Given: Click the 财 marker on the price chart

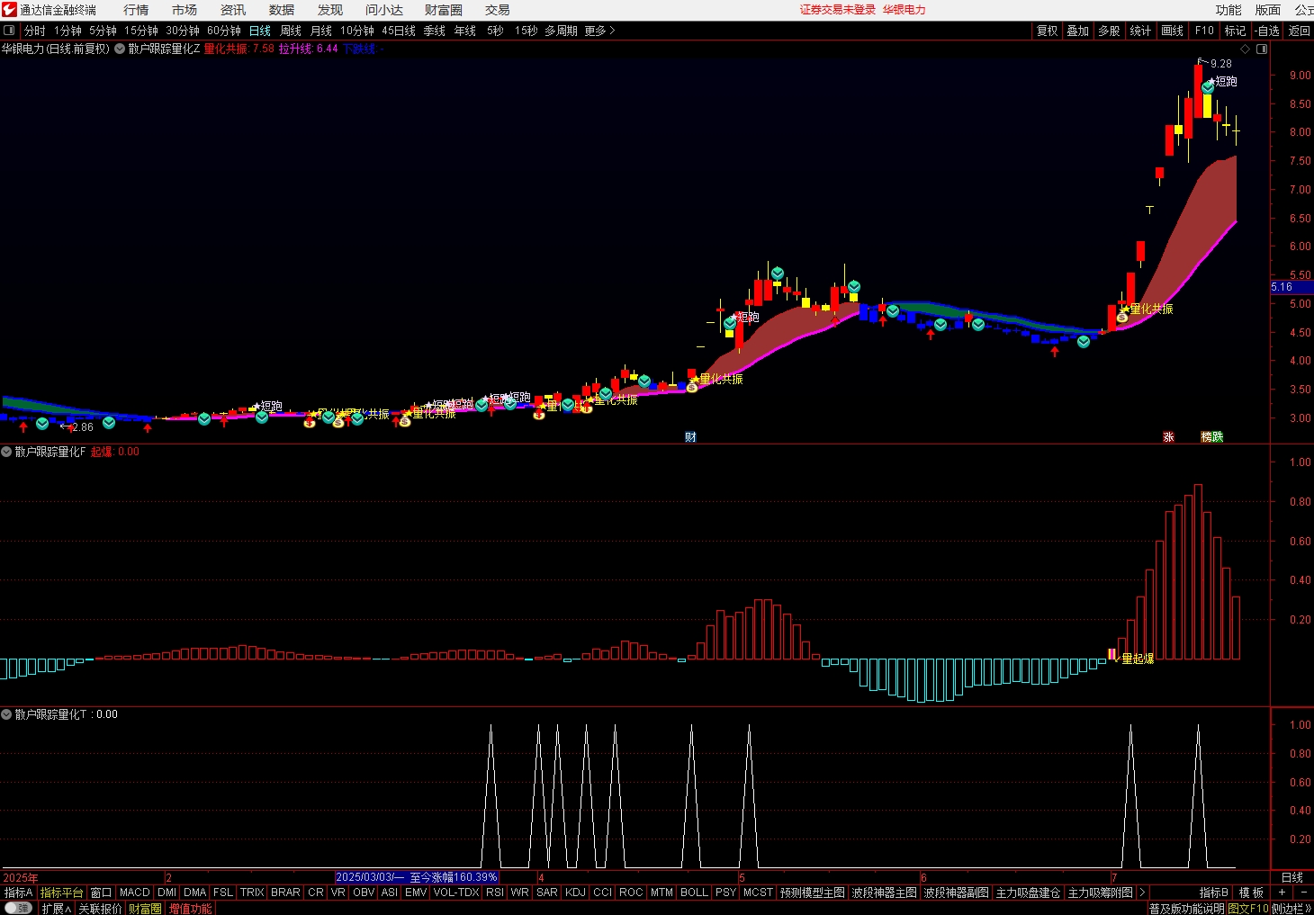Looking at the screenshot, I should pos(690,437).
